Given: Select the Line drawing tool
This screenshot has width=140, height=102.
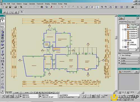Looking at the screenshot, I should [x=3, y=81].
